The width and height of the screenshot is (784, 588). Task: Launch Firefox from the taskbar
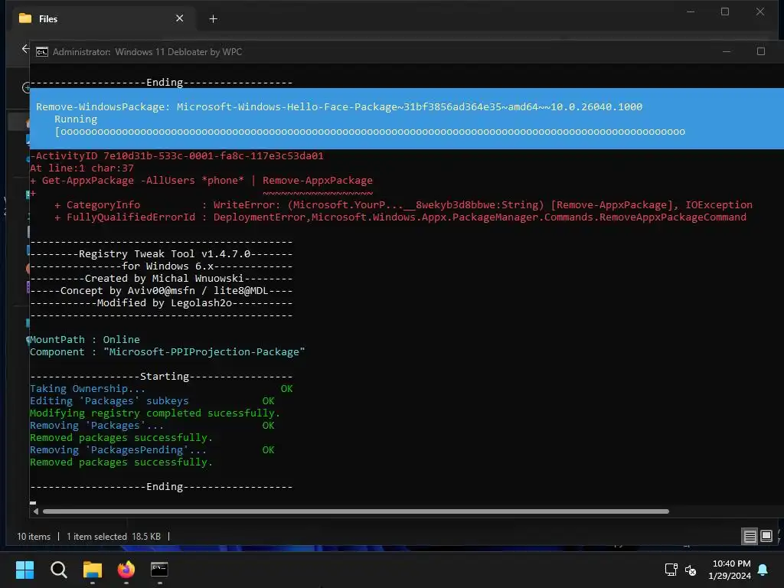126,570
